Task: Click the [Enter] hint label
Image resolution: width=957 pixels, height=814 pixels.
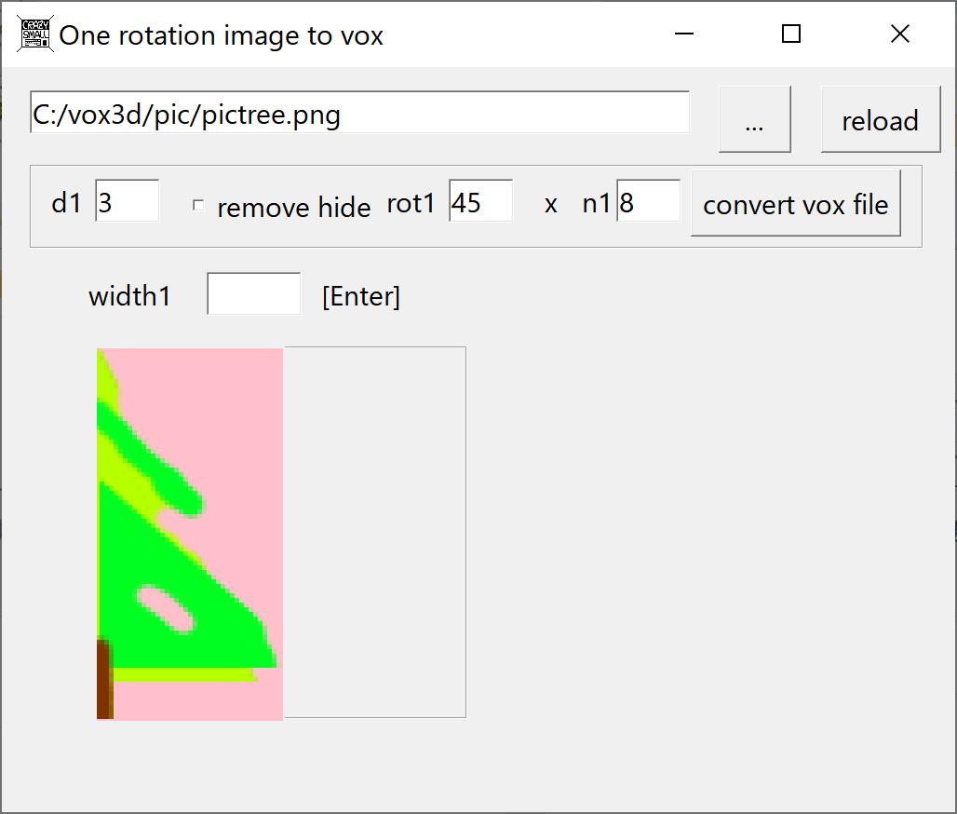Action: [x=361, y=296]
